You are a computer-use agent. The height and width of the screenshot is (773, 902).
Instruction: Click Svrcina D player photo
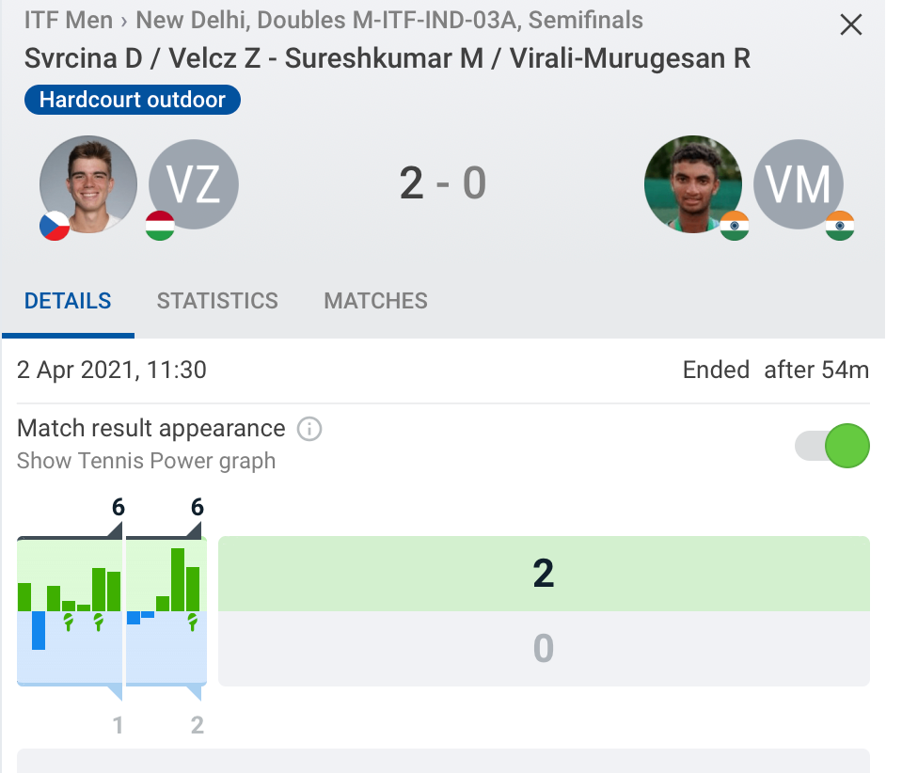(87, 183)
